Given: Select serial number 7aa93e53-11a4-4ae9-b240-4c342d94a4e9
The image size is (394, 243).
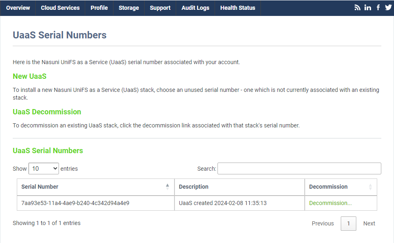Looking at the screenshot, I should coord(75,203).
